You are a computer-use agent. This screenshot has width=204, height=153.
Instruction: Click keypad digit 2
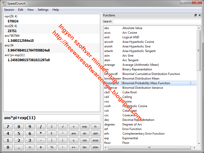pyautogui.click(x=19, y=140)
